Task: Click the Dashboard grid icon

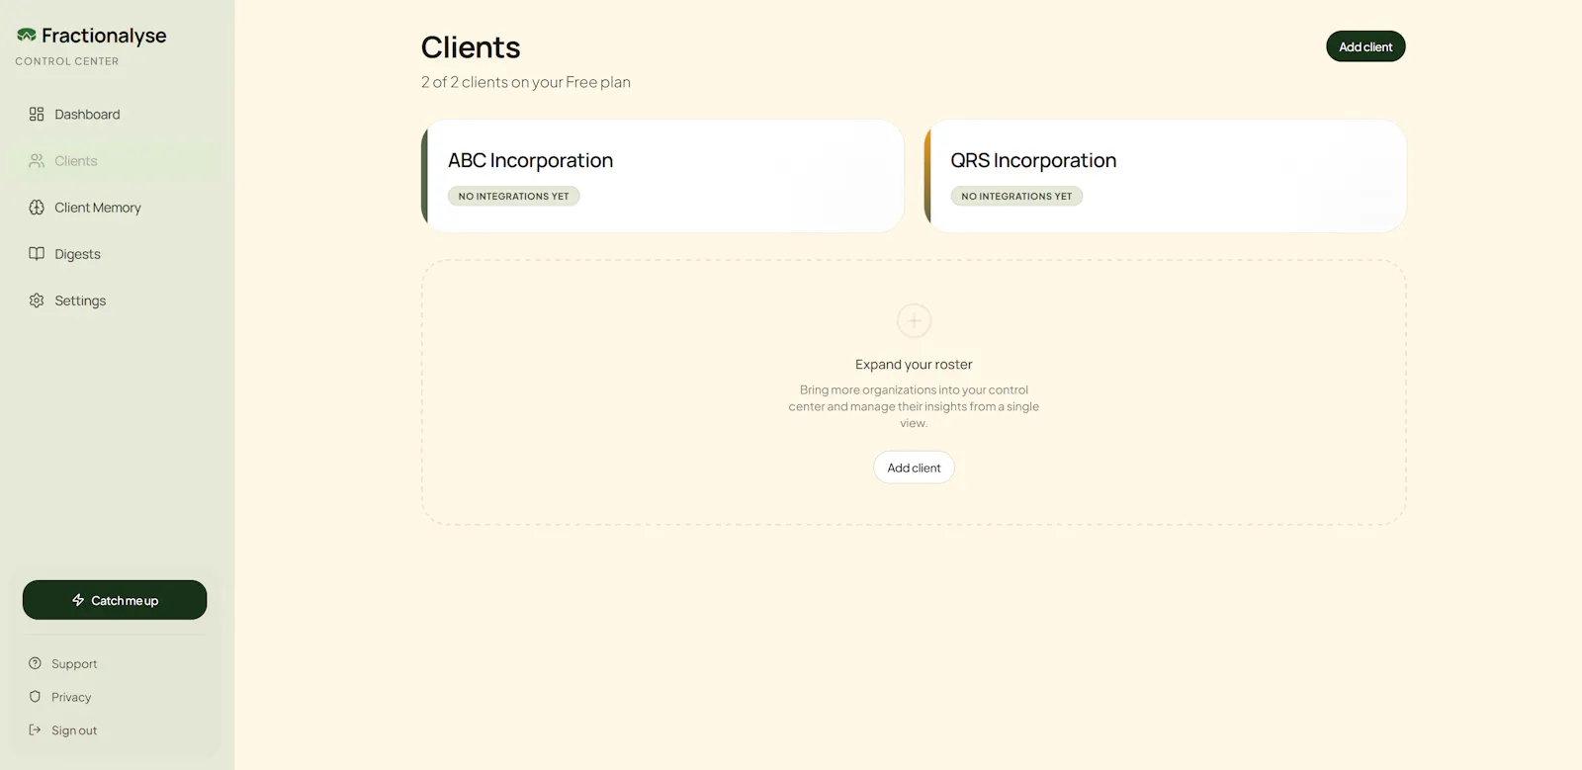Action: pyautogui.click(x=37, y=115)
